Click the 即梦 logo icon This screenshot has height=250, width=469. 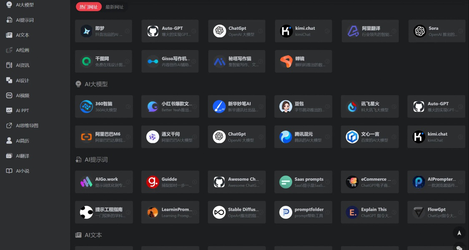pos(86,31)
